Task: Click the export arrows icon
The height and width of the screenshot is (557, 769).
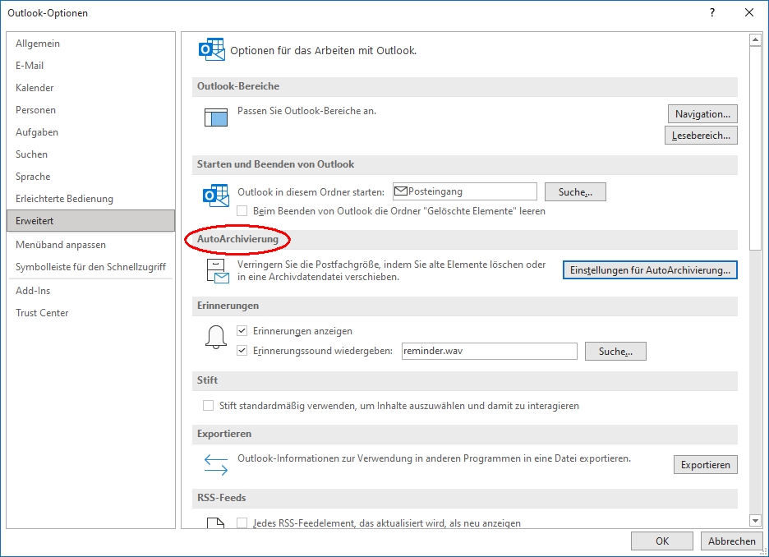Action: [216, 464]
